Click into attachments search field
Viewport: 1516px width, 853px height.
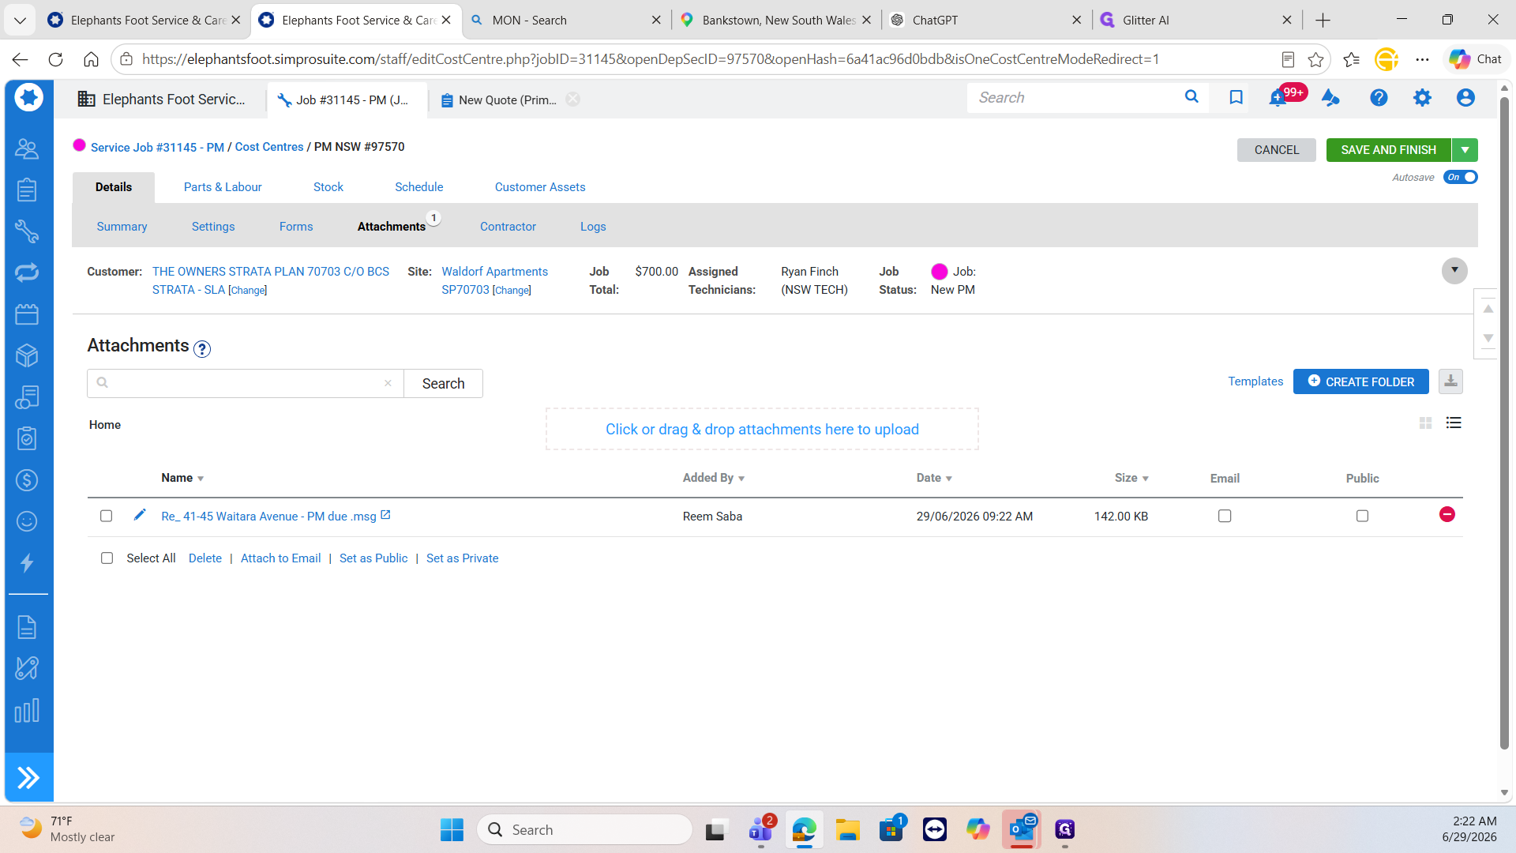click(x=246, y=383)
